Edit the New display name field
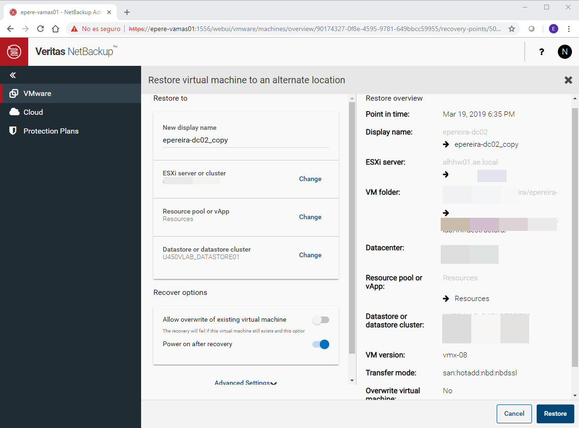This screenshot has width=579, height=428. (246, 140)
